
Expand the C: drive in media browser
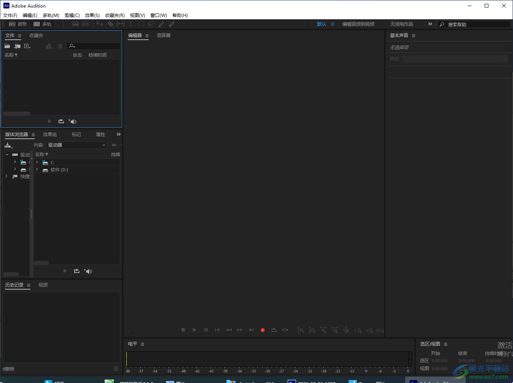(37, 162)
